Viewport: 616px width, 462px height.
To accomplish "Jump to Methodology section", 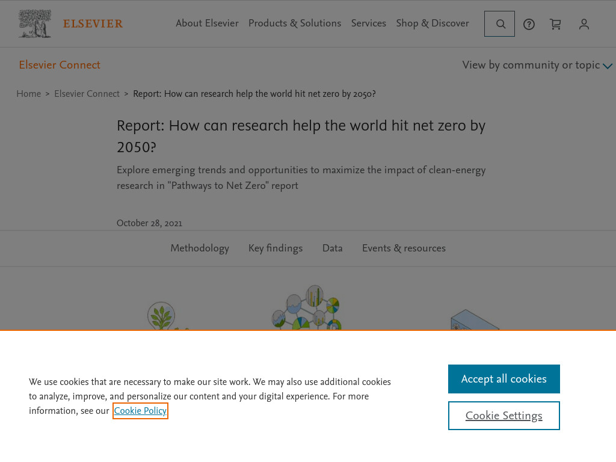I will tap(200, 248).
